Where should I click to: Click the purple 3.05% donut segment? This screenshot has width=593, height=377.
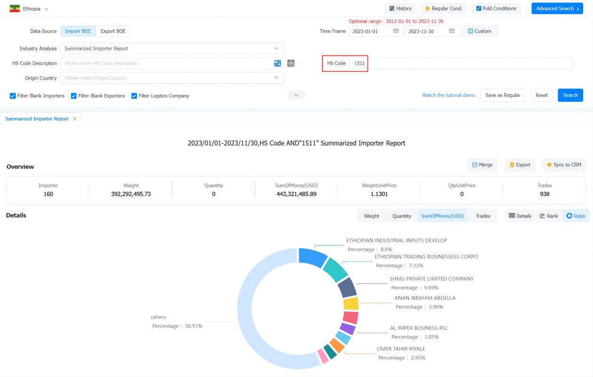(348, 329)
